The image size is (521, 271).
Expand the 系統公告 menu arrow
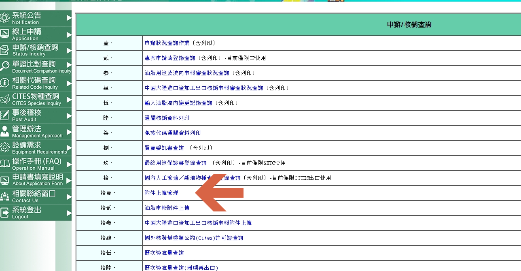[x=69, y=18]
